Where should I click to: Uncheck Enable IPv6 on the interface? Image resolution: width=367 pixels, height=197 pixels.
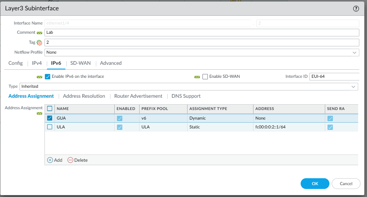pos(48,77)
